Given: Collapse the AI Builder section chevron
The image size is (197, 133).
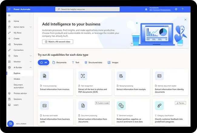Looking at the screenshot, I should (x=31, y=68).
